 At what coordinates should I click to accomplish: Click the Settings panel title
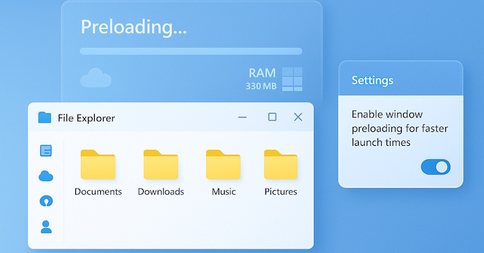point(372,80)
